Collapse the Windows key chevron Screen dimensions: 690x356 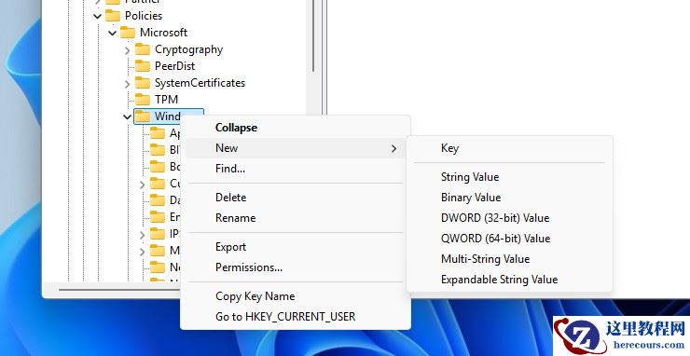click(x=127, y=117)
